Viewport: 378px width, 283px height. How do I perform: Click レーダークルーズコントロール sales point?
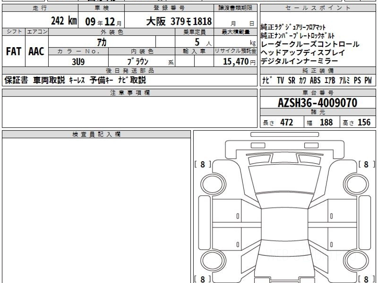pos(310,44)
